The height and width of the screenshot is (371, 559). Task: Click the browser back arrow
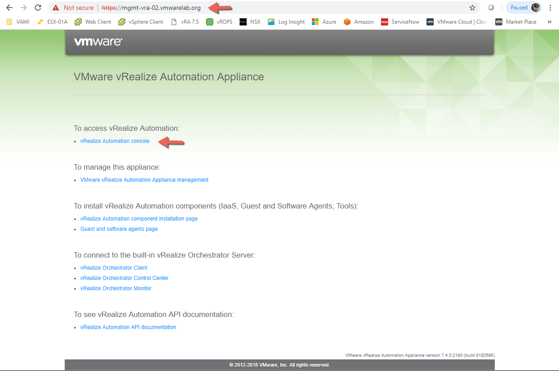pyautogui.click(x=9, y=8)
